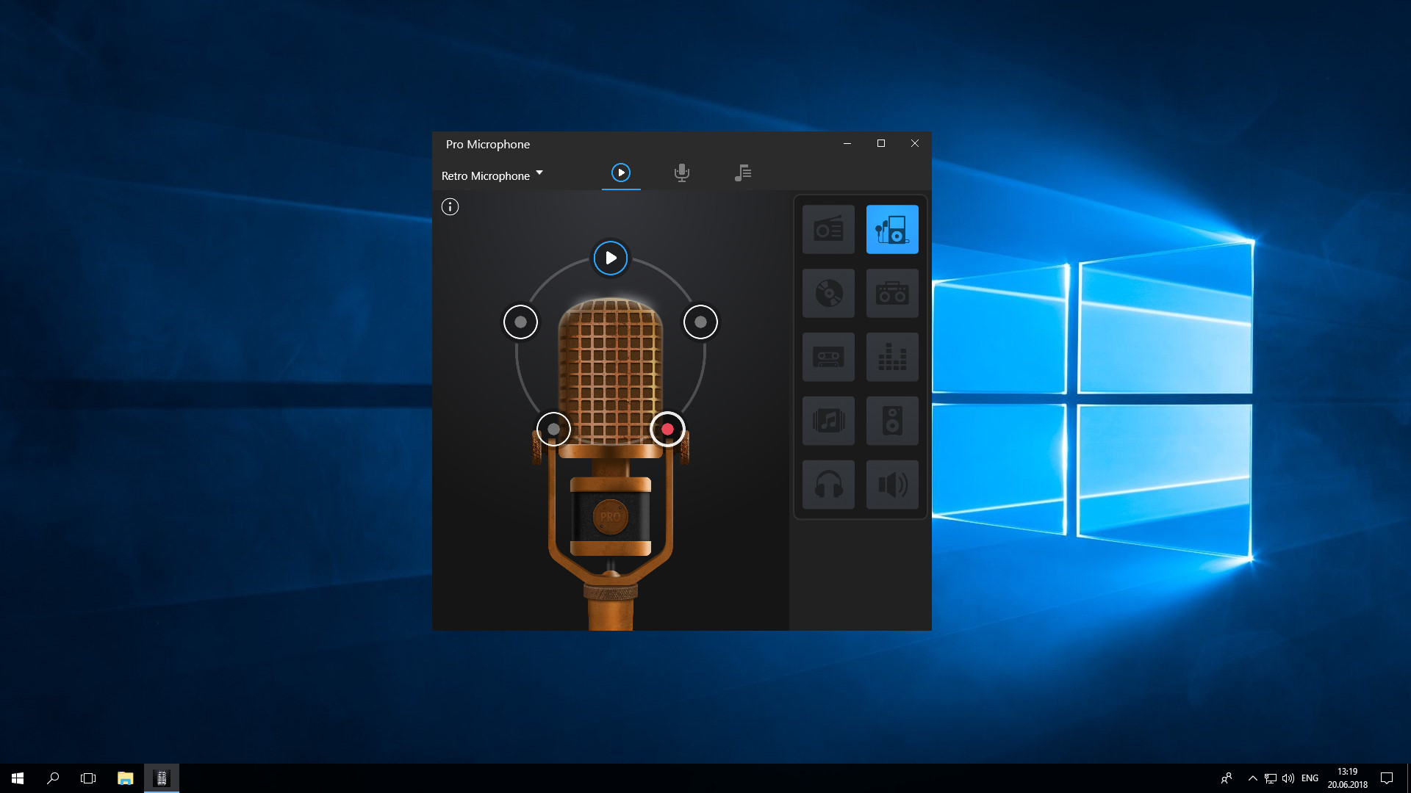
Task: Click the loudspeaker volume preset icon
Action: (892, 485)
